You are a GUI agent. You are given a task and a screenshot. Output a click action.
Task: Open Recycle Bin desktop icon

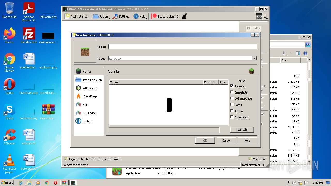point(9,10)
